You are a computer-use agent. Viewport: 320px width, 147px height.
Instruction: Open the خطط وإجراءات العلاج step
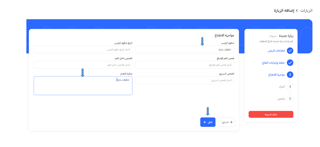273,63
